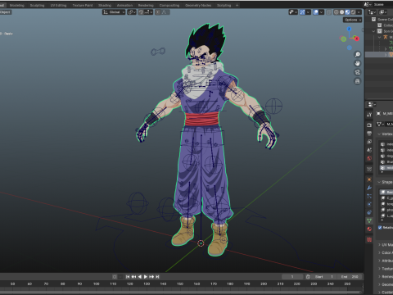Collapse the Vertex Groups panel
This screenshot has height=295, width=393.
pyautogui.click(x=379, y=134)
